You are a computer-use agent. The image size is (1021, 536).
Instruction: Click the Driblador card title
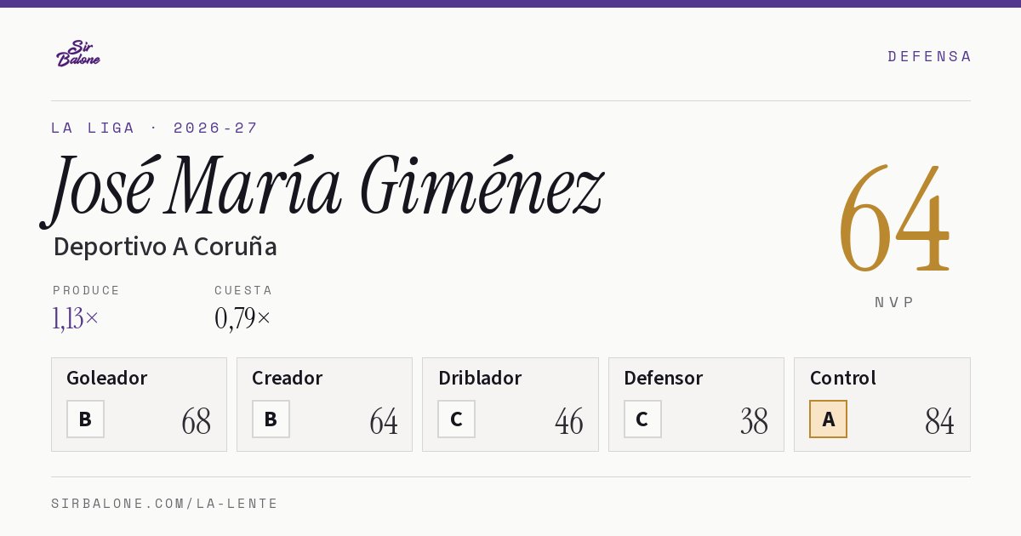click(x=480, y=378)
